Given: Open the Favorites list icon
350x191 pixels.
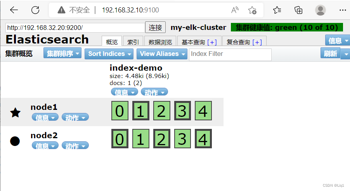Looking at the screenshot, I should click(x=277, y=10).
